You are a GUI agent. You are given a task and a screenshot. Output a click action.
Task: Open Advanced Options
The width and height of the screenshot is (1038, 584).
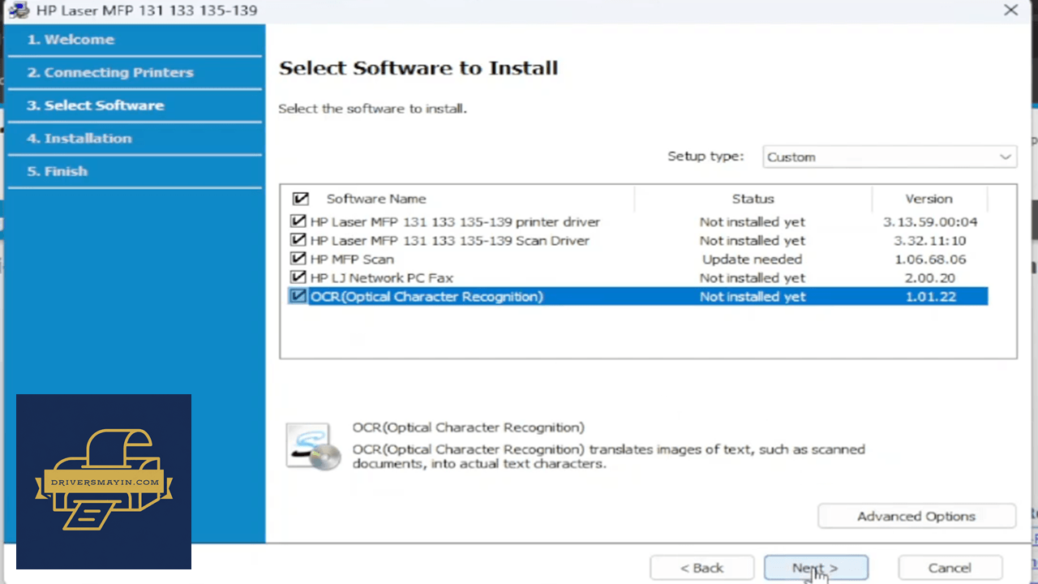(x=916, y=517)
